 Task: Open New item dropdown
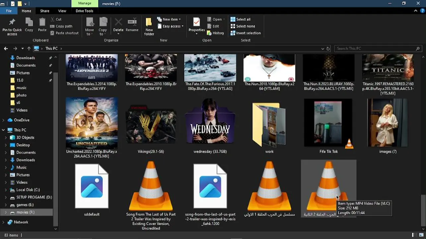tap(169, 19)
